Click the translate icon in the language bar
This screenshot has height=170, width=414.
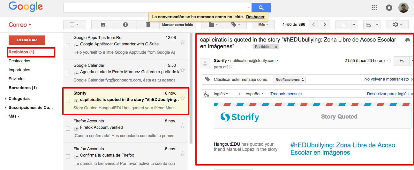pyautogui.click(x=206, y=94)
